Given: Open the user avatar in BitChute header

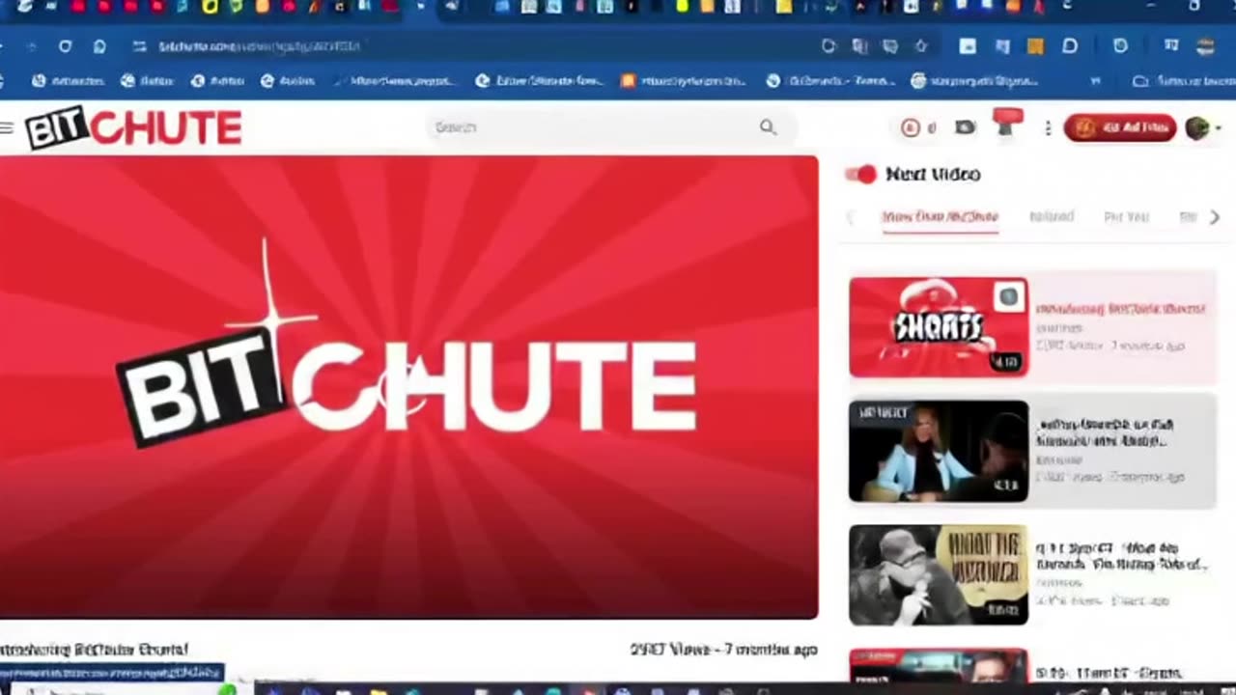Looking at the screenshot, I should [x=1197, y=127].
